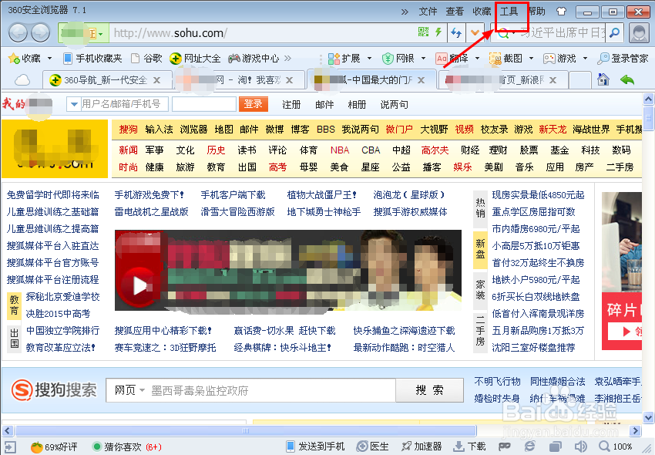Click the 注册 link
The image size is (655, 455).
click(x=291, y=105)
